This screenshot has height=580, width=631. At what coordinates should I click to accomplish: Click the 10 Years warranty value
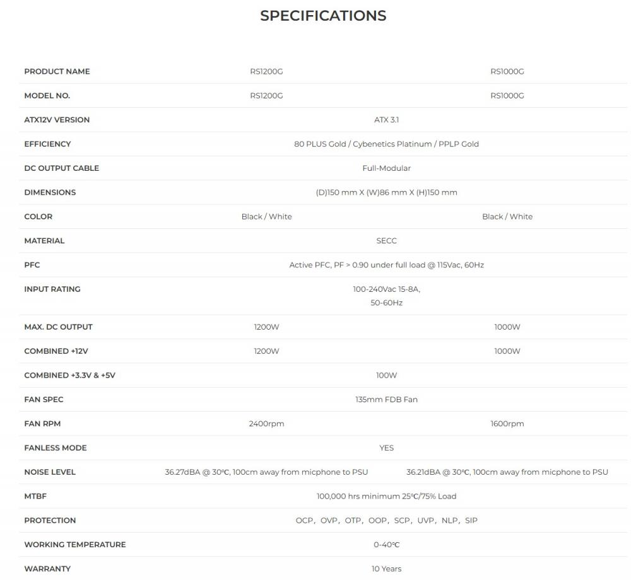[386, 569]
